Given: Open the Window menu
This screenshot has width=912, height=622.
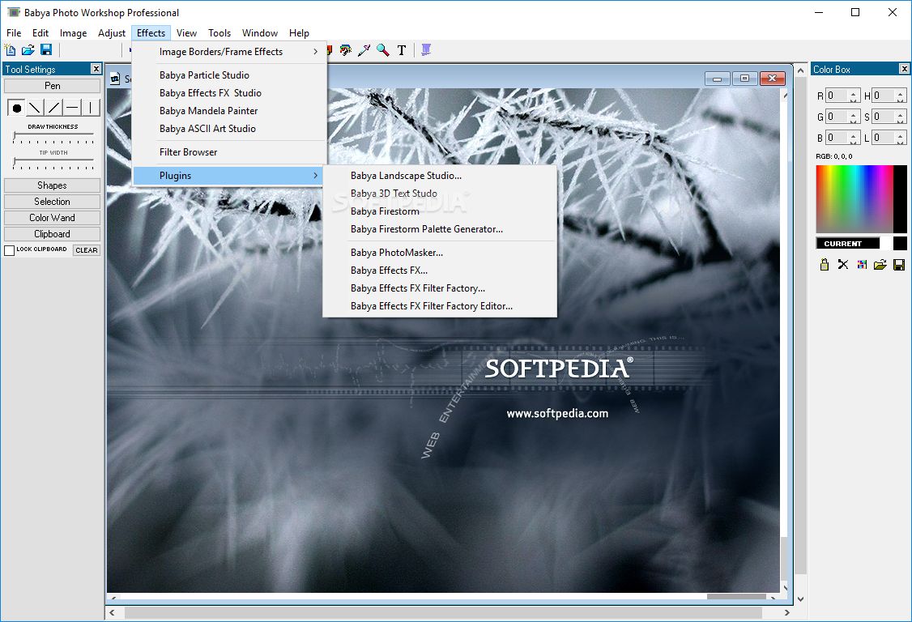Looking at the screenshot, I should pos(260,33).
